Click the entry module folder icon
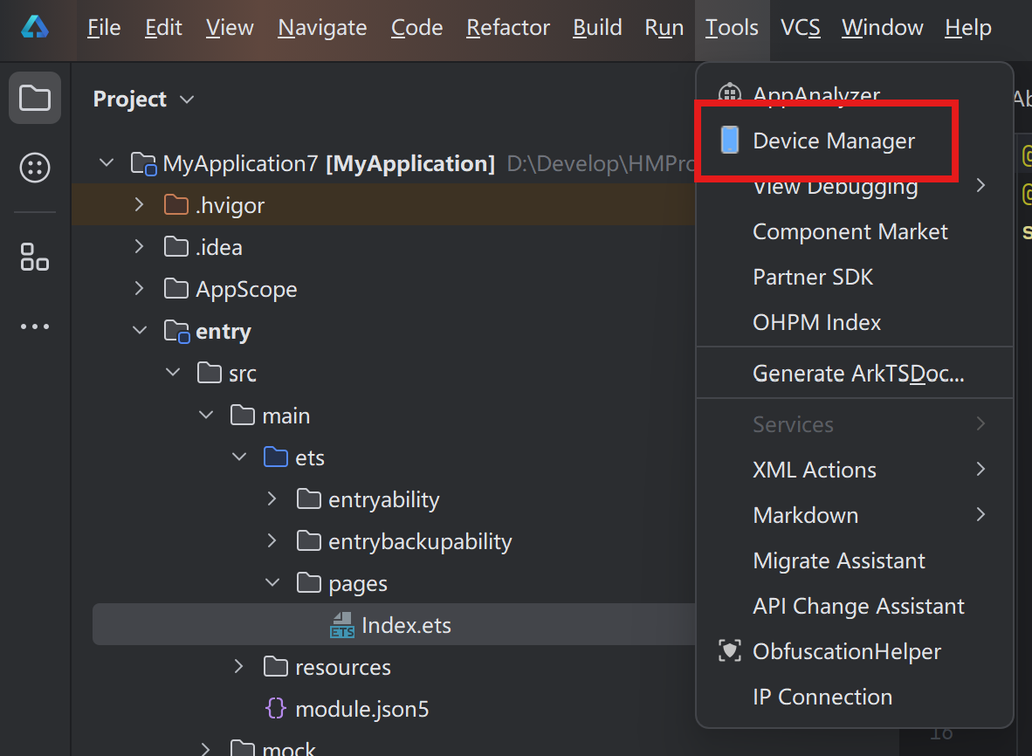This screenshot has width=1032, height=756. [177, 331]
